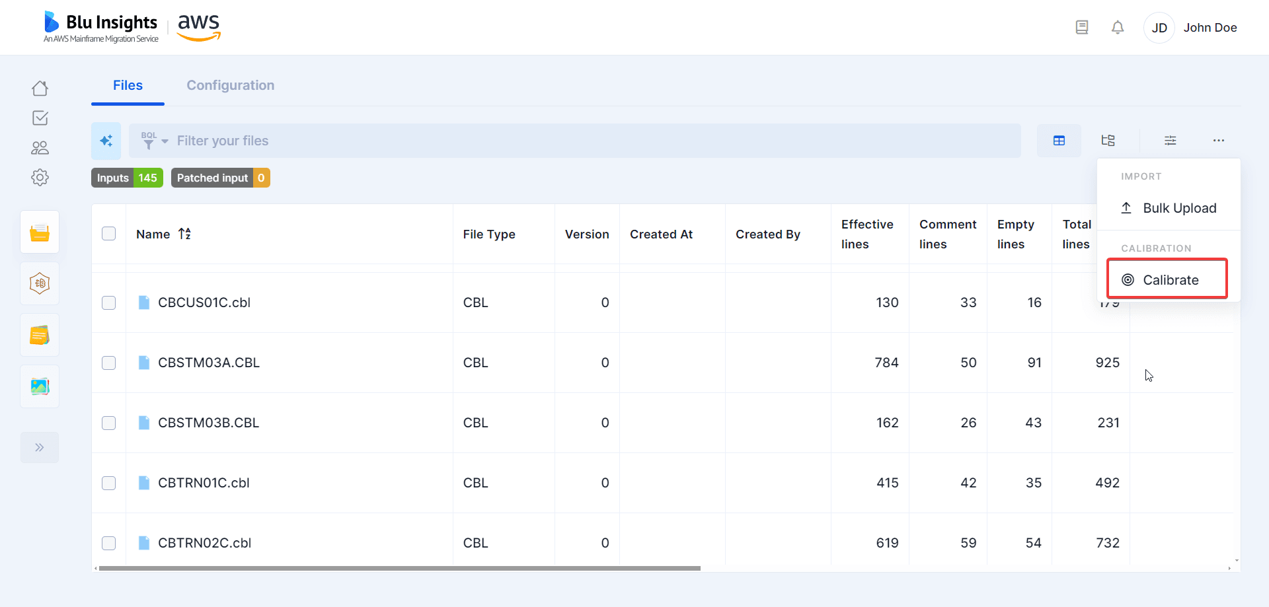
Task: Click the AI sparkle assistant button
Action: coord(106,141)
